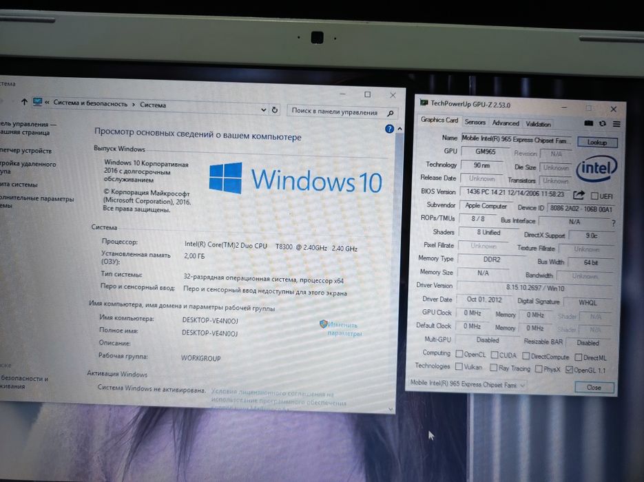Click the Intel Core 2 Duo processor text
The height and width of the screenshot is (482, 644).
[x=271, y=247]
